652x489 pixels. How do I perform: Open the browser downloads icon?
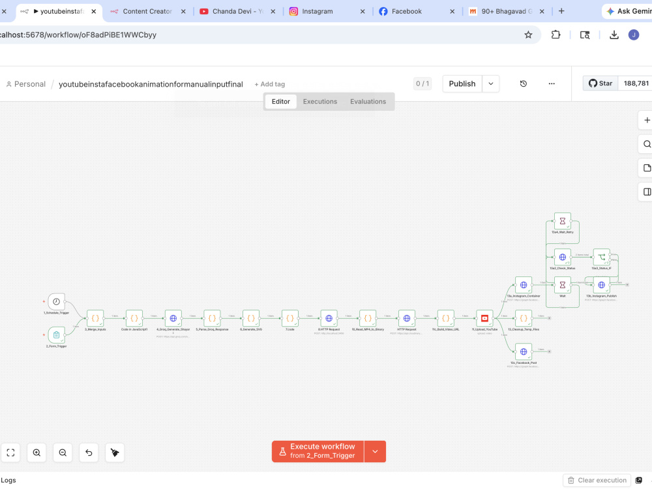tap(614, 35)
